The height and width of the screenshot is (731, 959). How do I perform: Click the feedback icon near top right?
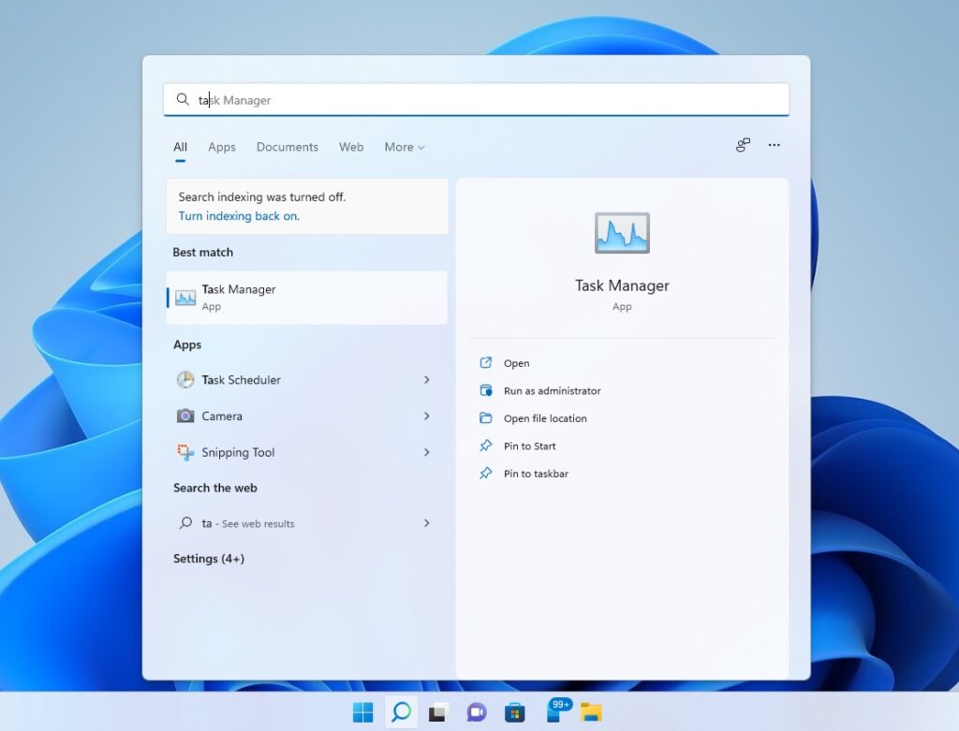point(742,145)
